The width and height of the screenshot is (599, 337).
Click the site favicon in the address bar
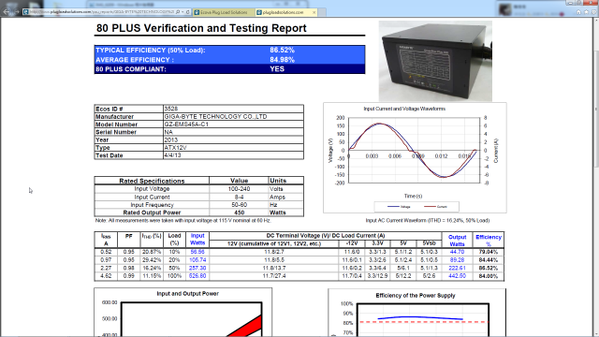[25, 12]
